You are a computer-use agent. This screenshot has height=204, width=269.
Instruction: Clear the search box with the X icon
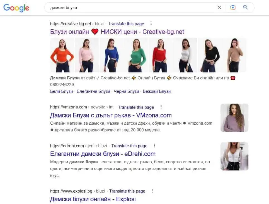(x=219, y=7)
